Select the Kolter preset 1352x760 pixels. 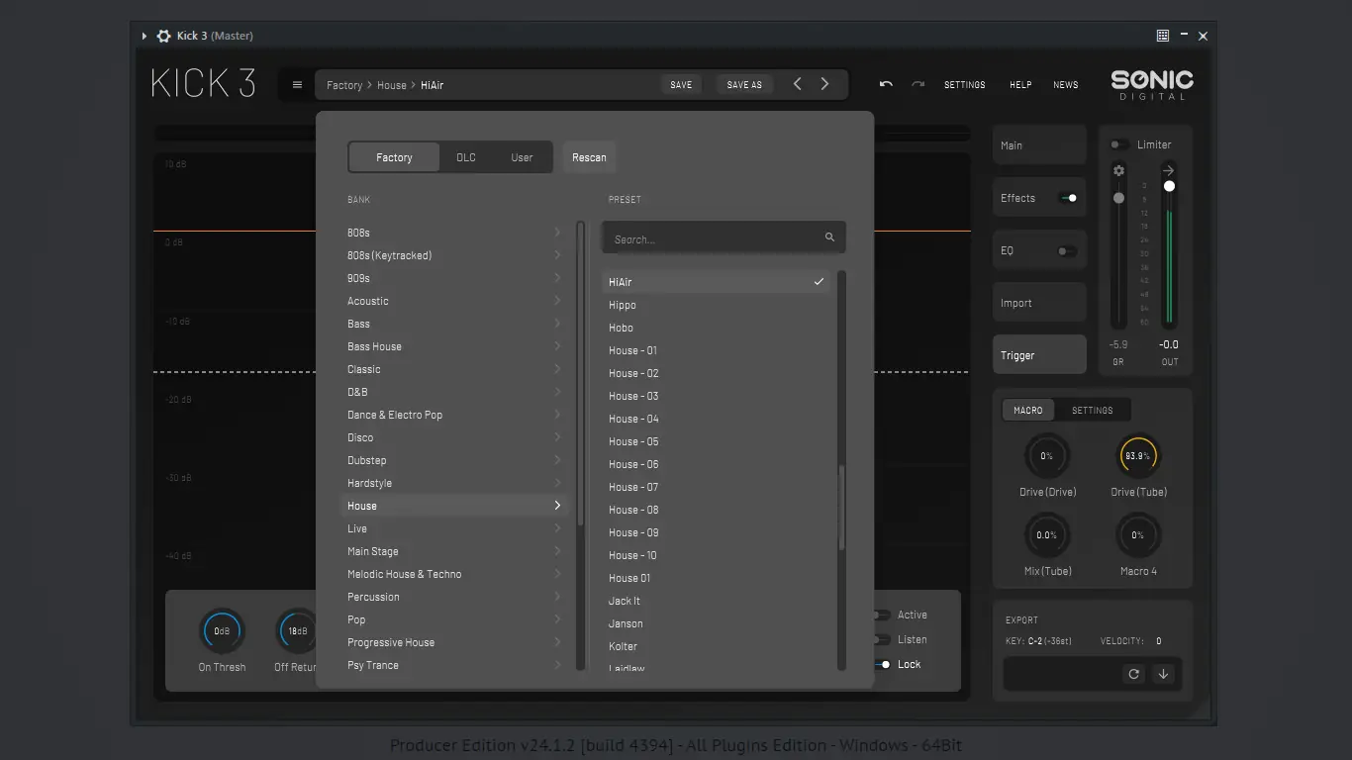click(716, 646)
